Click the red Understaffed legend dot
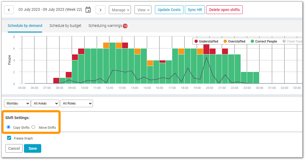This screenshot has width=305, height=160. point(196,41)
